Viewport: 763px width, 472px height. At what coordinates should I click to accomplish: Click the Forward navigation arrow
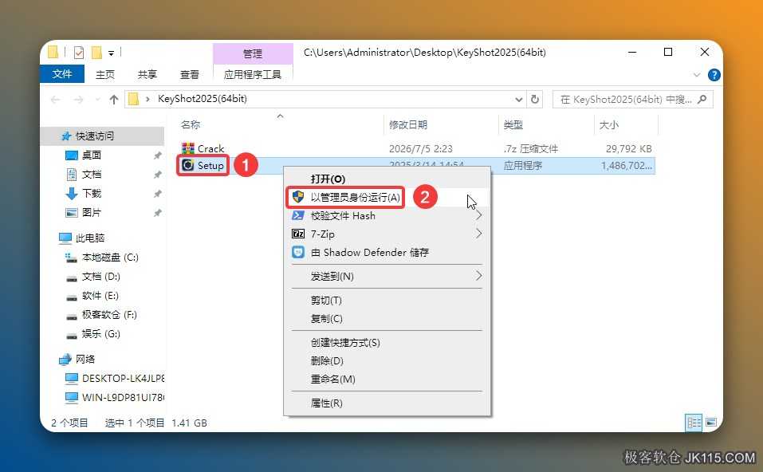coord(78,100)
